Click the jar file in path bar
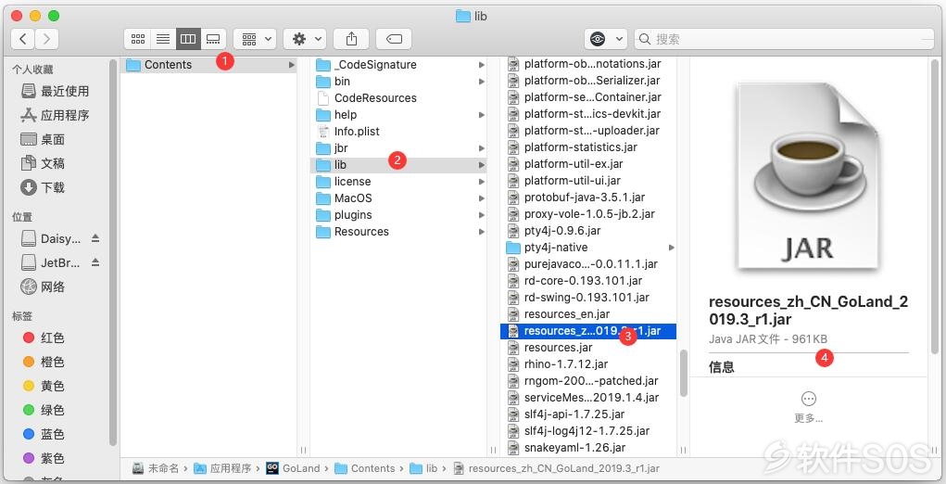 pos(556,468)
